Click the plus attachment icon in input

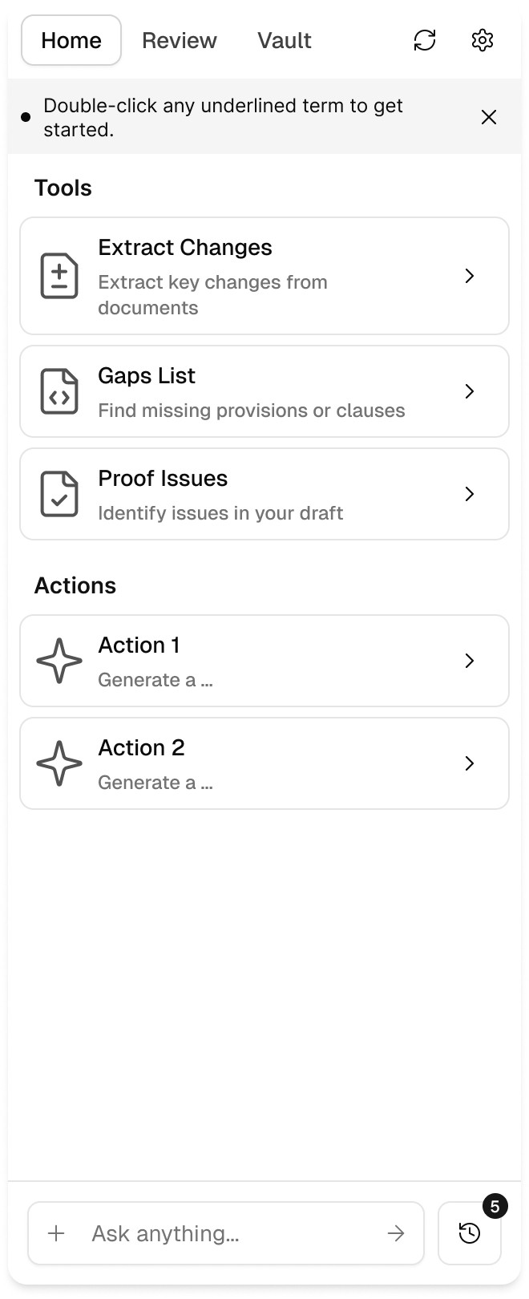[56, 1233]
